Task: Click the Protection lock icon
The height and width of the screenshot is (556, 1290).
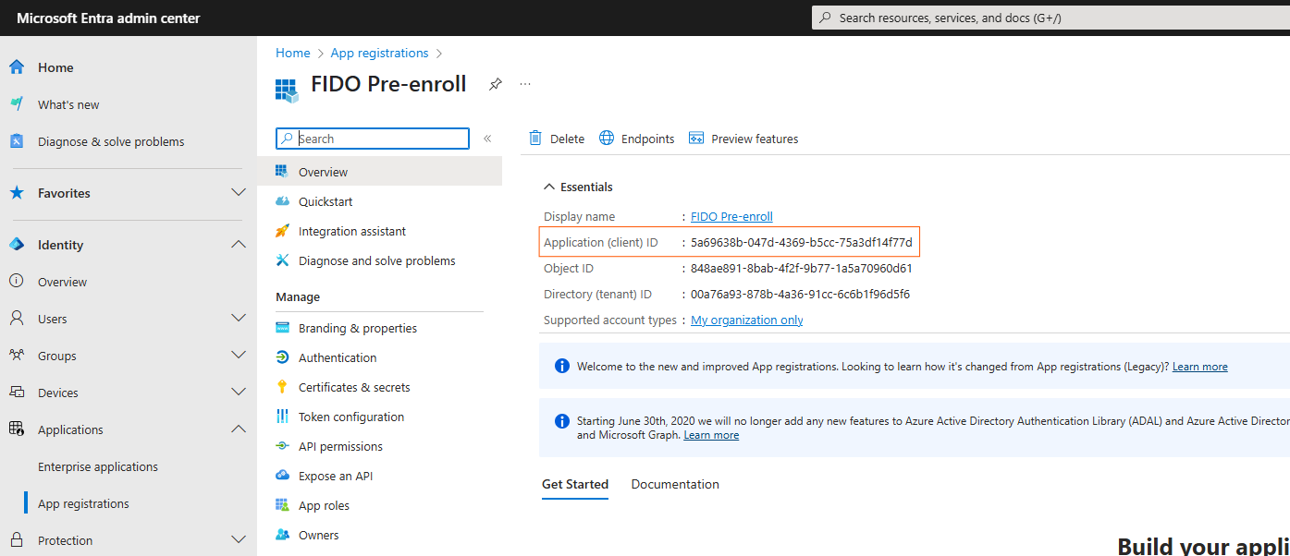Action: [x=16, y=540]
